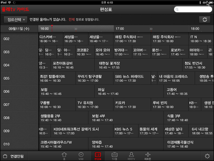Viewport: 214px width, 161px height.
Task: Select the 09월11일 (수) date header
Action: pos(19,29)
